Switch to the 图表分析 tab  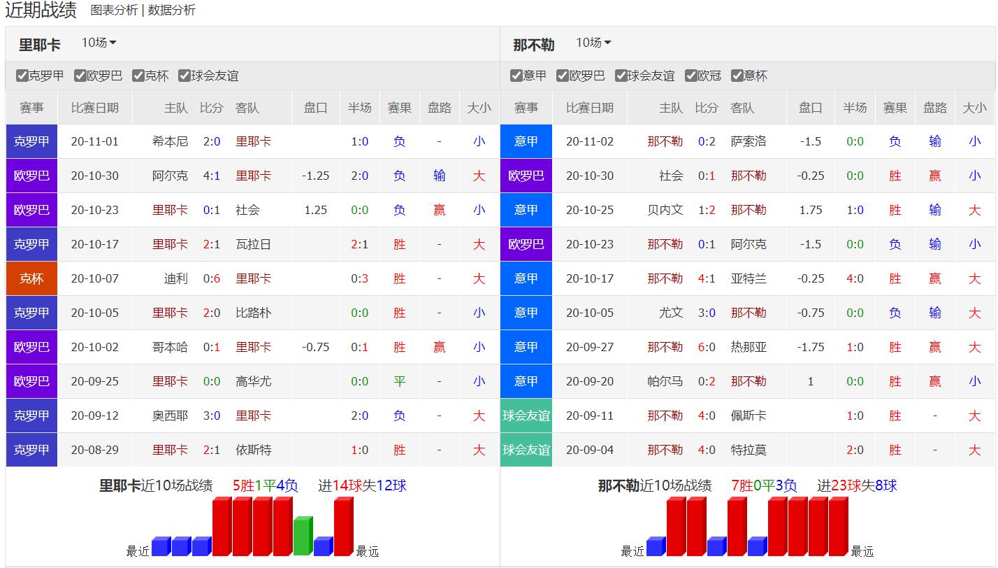[114, 10]
